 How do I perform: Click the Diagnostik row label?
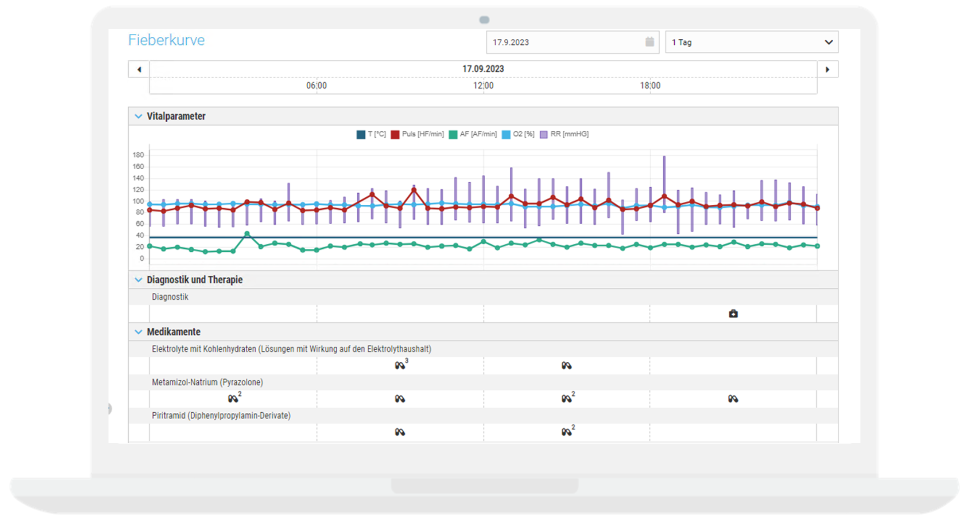click(170, 297)
